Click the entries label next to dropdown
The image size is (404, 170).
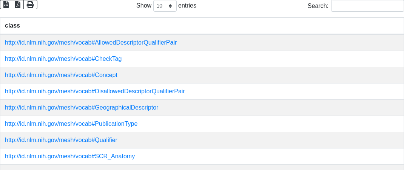187,6
